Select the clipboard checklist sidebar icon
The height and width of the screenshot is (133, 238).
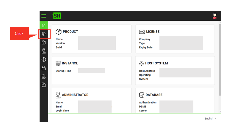click(44, 77)
